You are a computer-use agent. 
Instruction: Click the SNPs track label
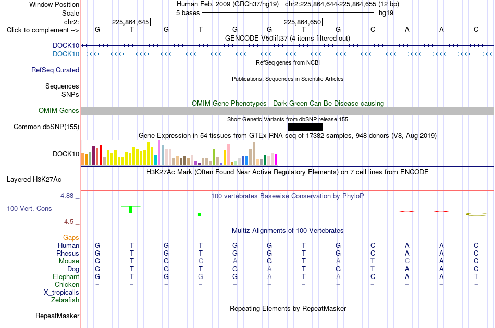[70, 94]
